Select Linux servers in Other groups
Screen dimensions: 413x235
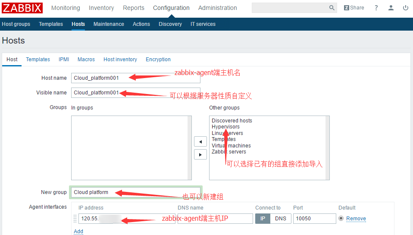tap(227, 133)
